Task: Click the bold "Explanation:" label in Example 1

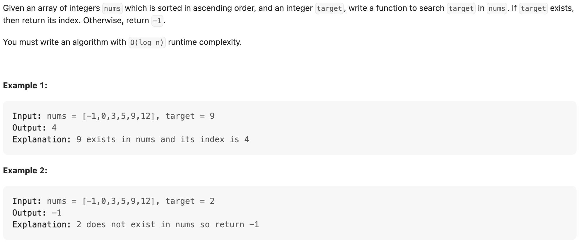Action: 42,140
